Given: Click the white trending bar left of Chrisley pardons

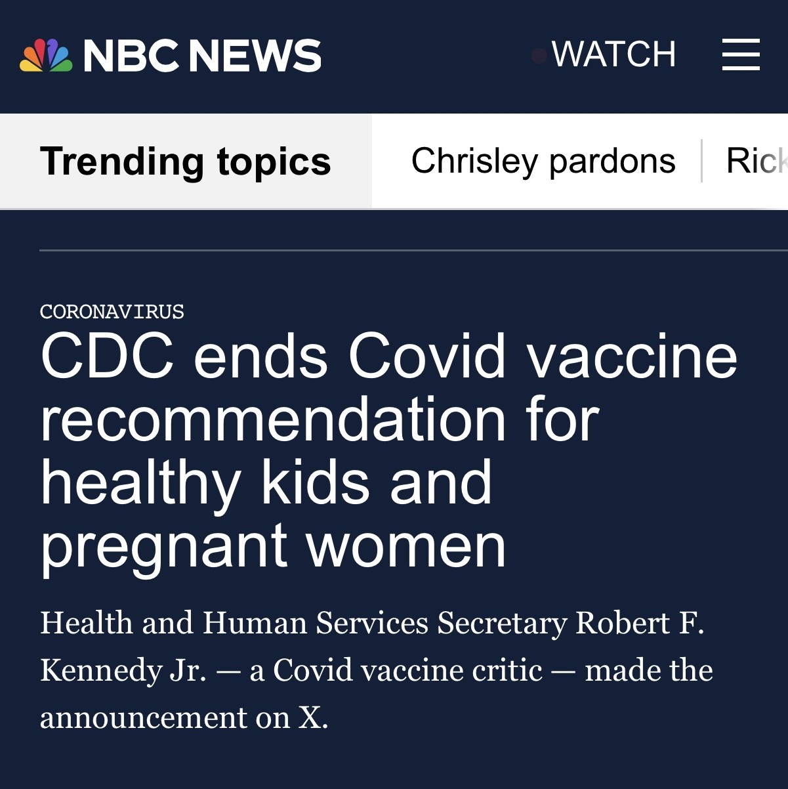Looking at the screenshot, I should click(x=391, y=161).
